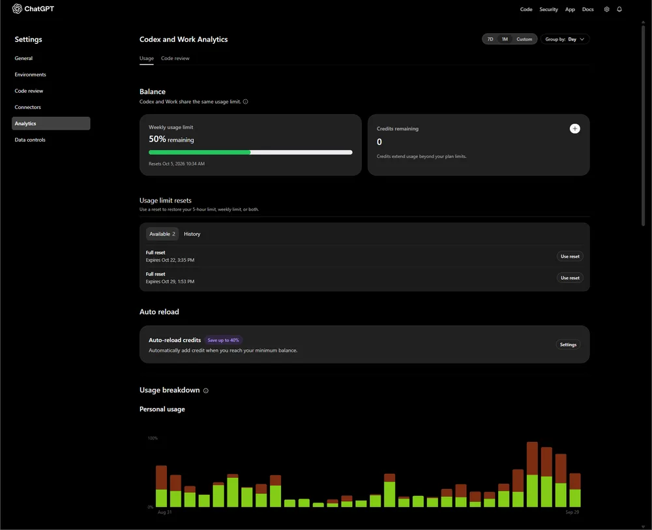Click the Usage limit resets heading
652x530 pixels.
click(x=166, y=200)
